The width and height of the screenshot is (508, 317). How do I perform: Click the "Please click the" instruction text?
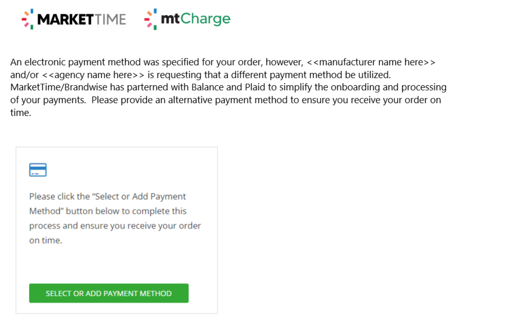[59, 197]
